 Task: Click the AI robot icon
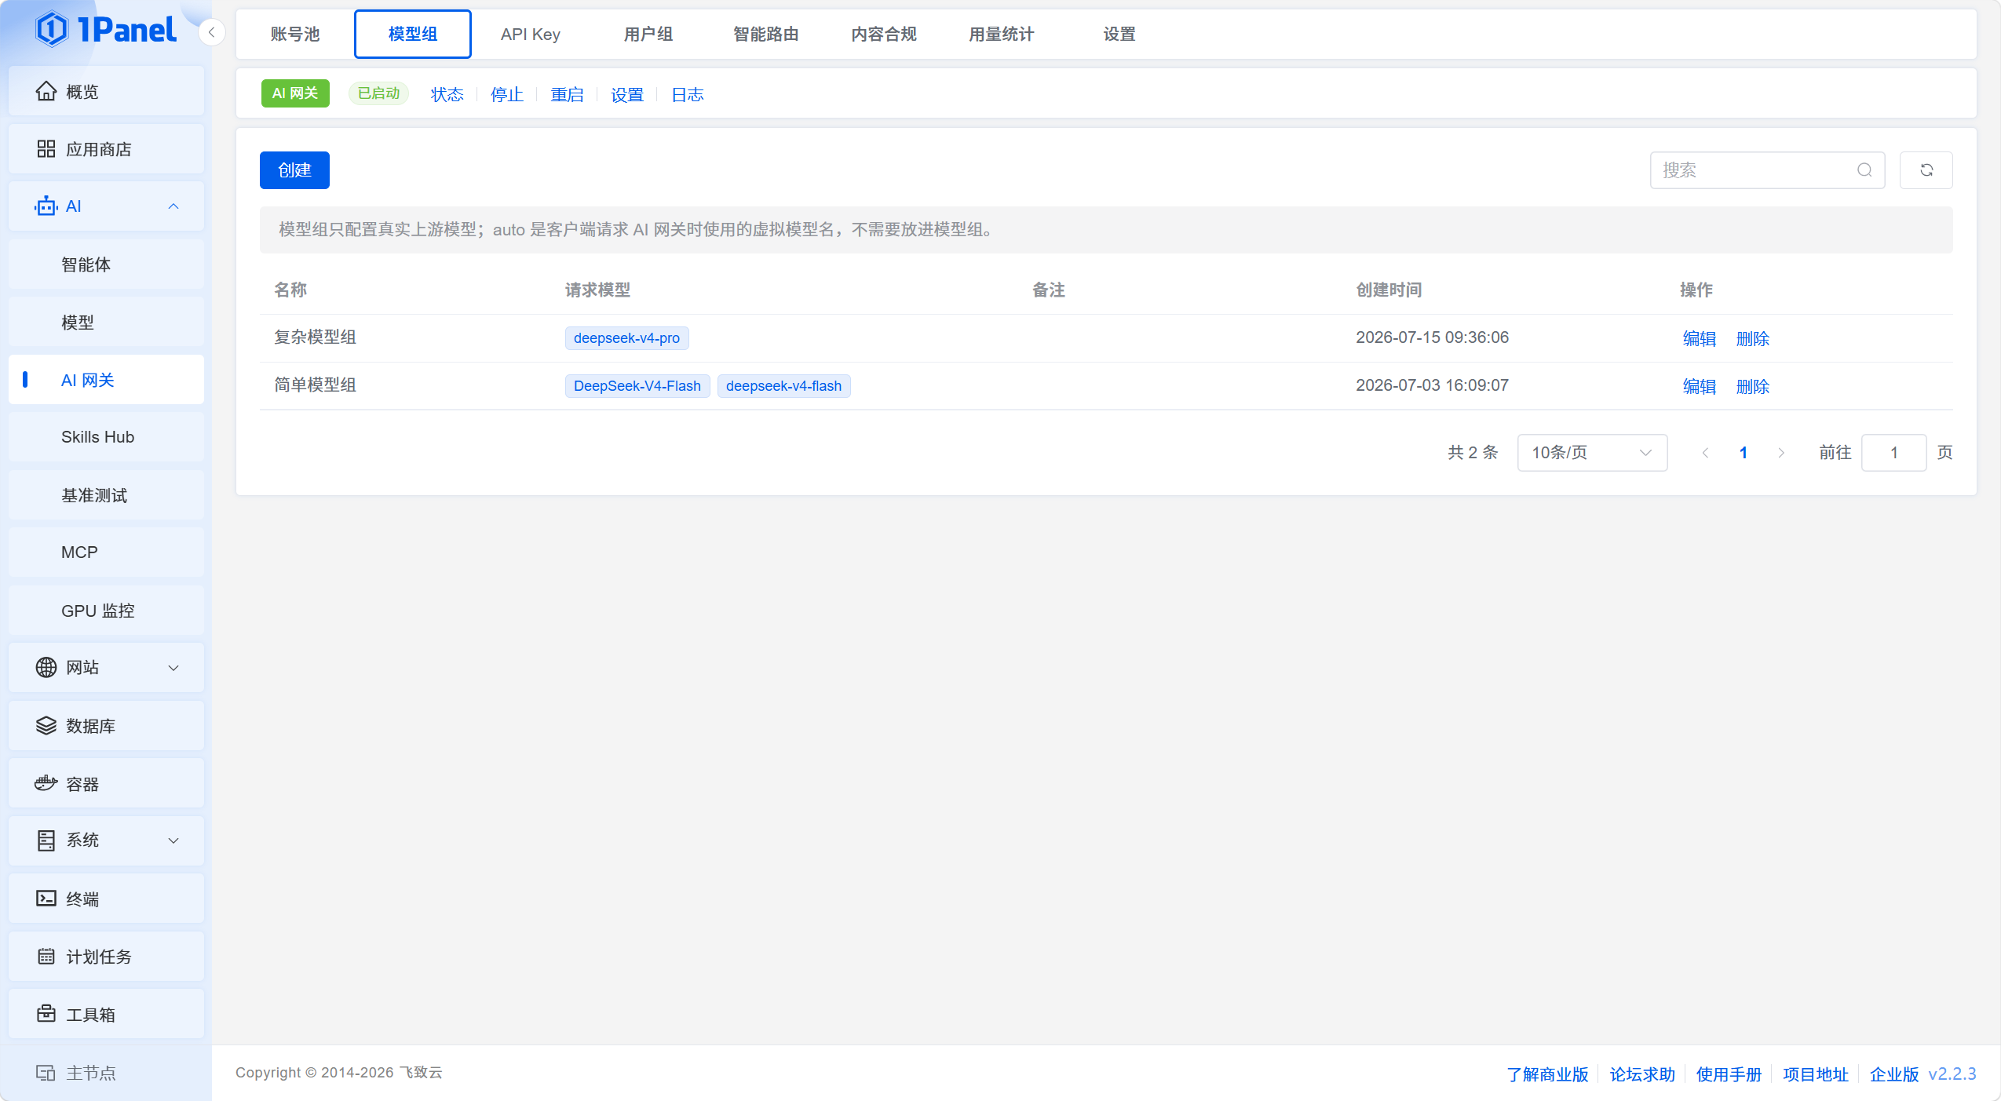tap(46, 206)
